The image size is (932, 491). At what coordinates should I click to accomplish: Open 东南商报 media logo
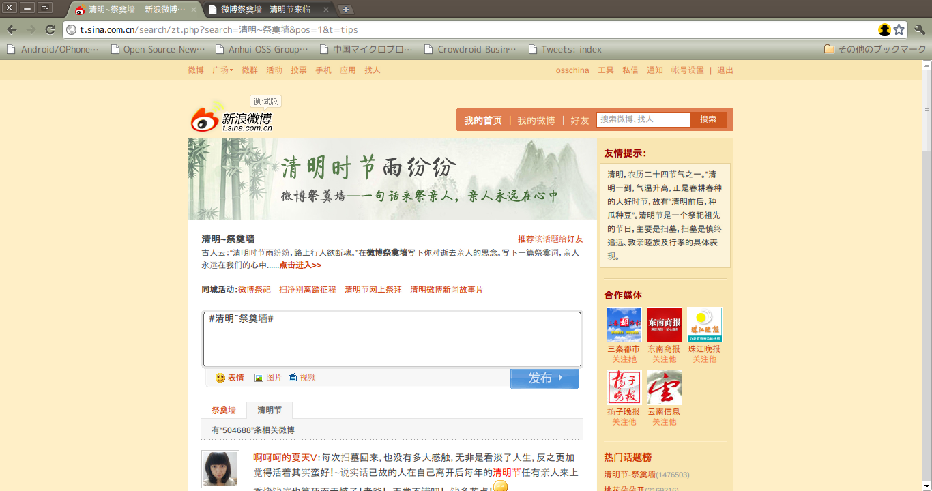point(665,325)
